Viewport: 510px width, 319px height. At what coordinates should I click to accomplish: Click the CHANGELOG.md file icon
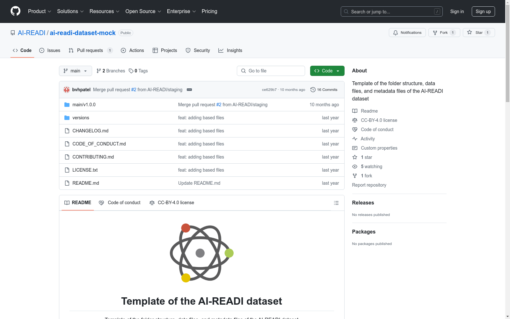click(67, 131)
